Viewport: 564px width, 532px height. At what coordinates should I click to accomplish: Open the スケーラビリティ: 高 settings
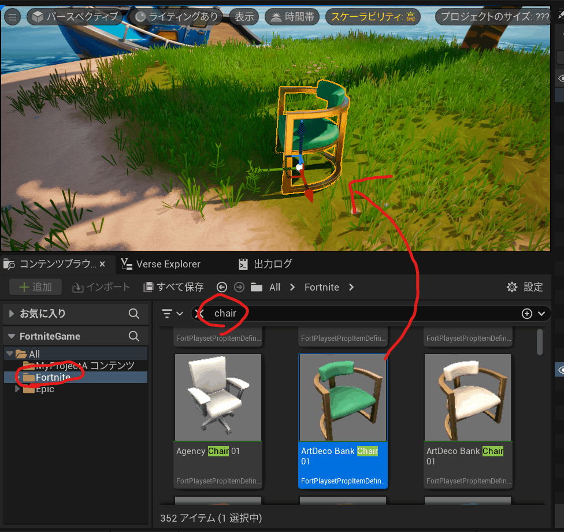click(373, 17)
